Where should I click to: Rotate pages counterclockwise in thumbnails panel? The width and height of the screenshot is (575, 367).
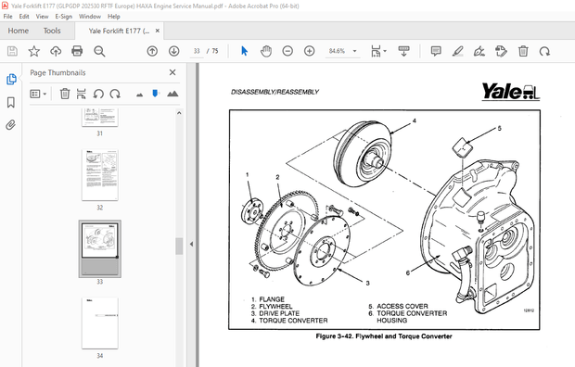tap(98, 94)
